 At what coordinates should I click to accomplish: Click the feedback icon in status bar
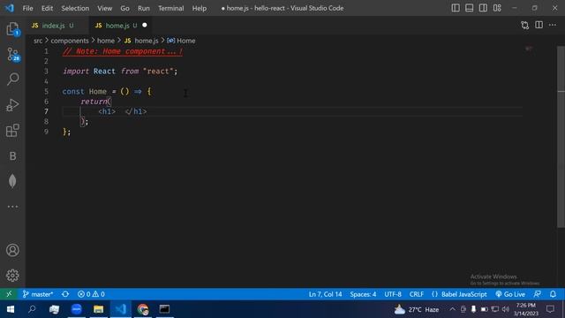pyautogui.click(x=538, y=294)
